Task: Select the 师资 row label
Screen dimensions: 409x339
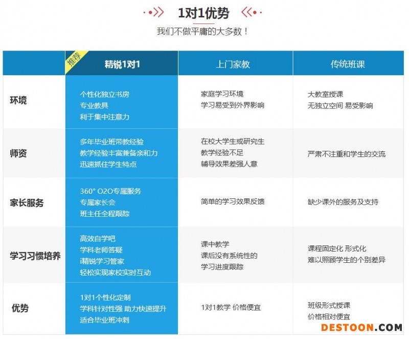Action: pyautogui.click(x=18, y=153)
